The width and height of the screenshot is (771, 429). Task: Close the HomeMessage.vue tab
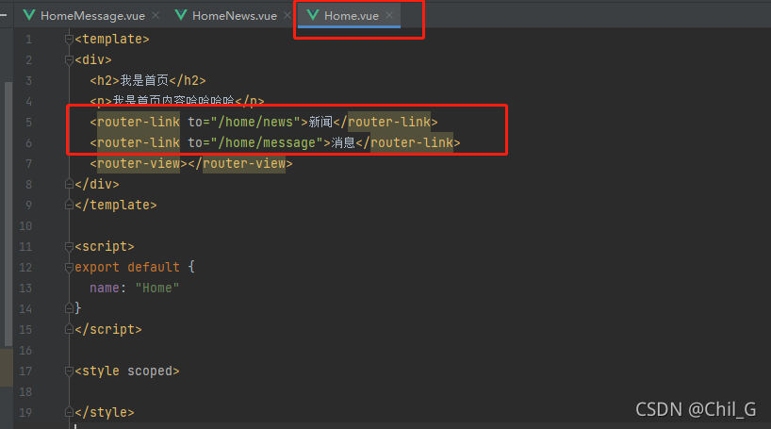pos(156,15)
